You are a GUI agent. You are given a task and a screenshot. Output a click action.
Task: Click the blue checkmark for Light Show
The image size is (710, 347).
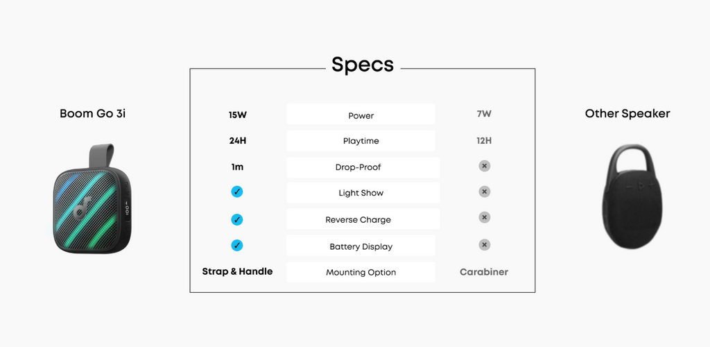[x=237, y=192]
